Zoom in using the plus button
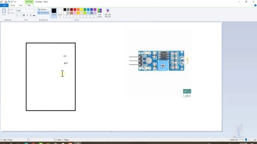The width and height of the screenshot is (257, 144). (255, 140)
